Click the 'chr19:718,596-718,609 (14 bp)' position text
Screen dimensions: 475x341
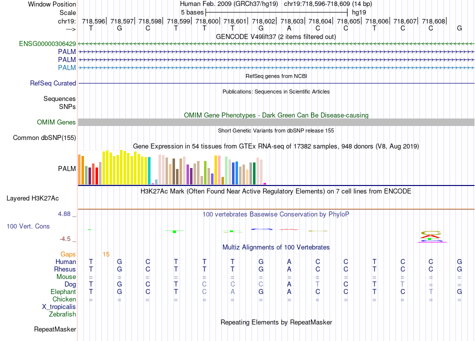point(328,4)
